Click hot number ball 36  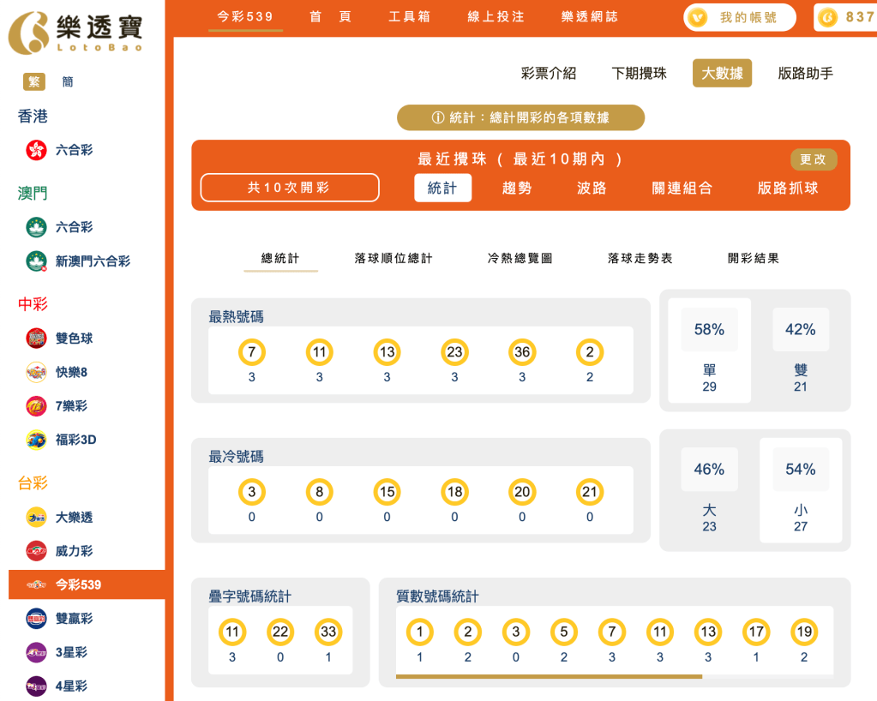click(x=522, y=352)
